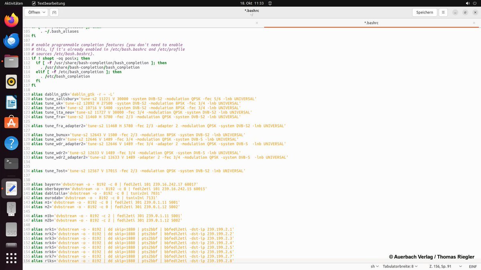Click the alias tune_wdr_adapter2 line
This screenshot has width=481, height=270.
point(158,144)
